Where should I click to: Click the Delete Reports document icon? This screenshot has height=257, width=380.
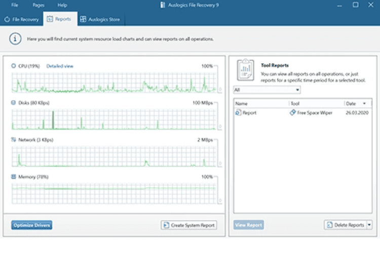tap(330, 225)
